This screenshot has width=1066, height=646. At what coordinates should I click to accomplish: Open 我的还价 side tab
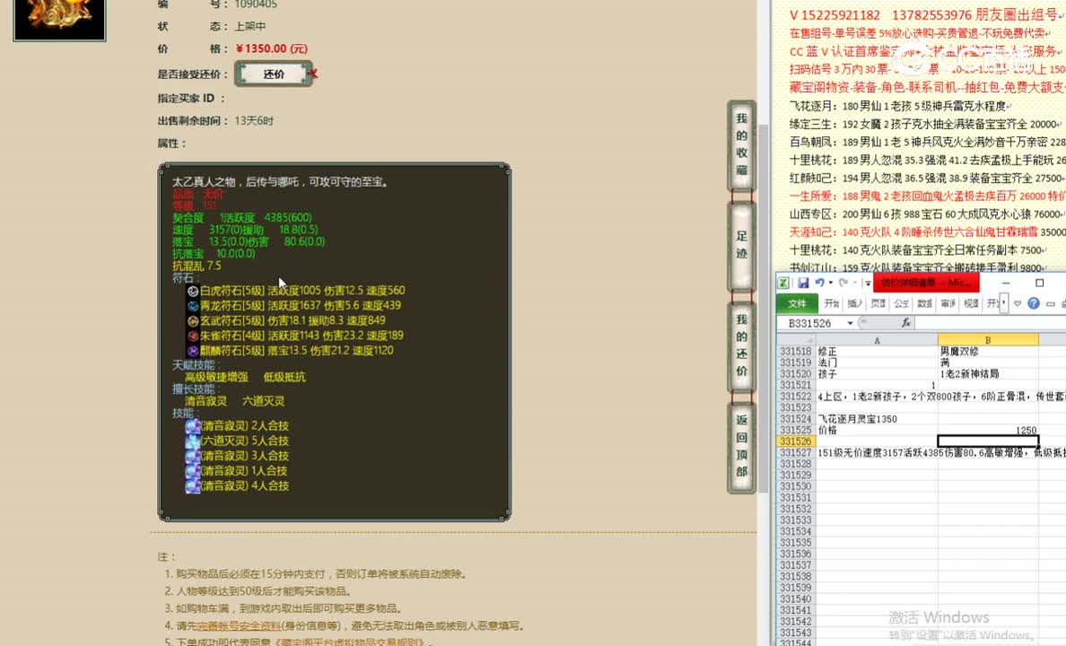pyautogui.click(x=741, y=345)
